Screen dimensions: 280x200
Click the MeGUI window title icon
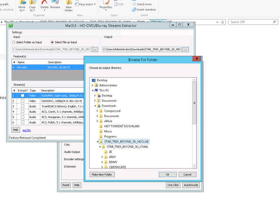point(10,25)
